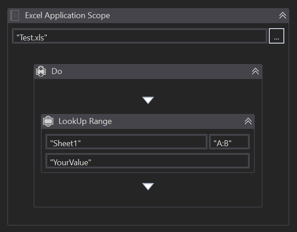Click the drop arrow below LookUp Range
The image size is (297, 232).
point(148,186)
